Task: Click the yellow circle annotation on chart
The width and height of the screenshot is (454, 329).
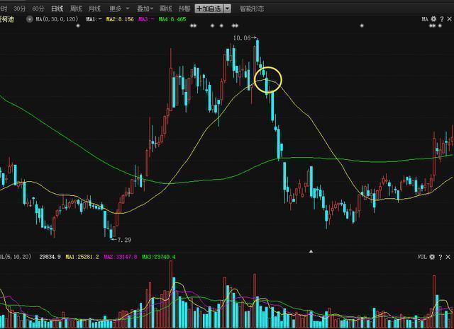Action: pos(268,79)
